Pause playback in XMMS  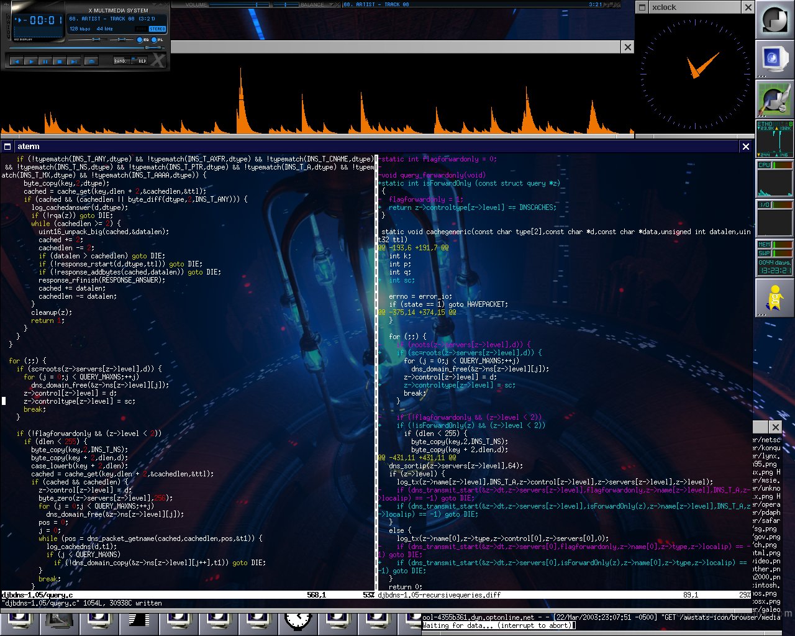[x=45, y=61]
